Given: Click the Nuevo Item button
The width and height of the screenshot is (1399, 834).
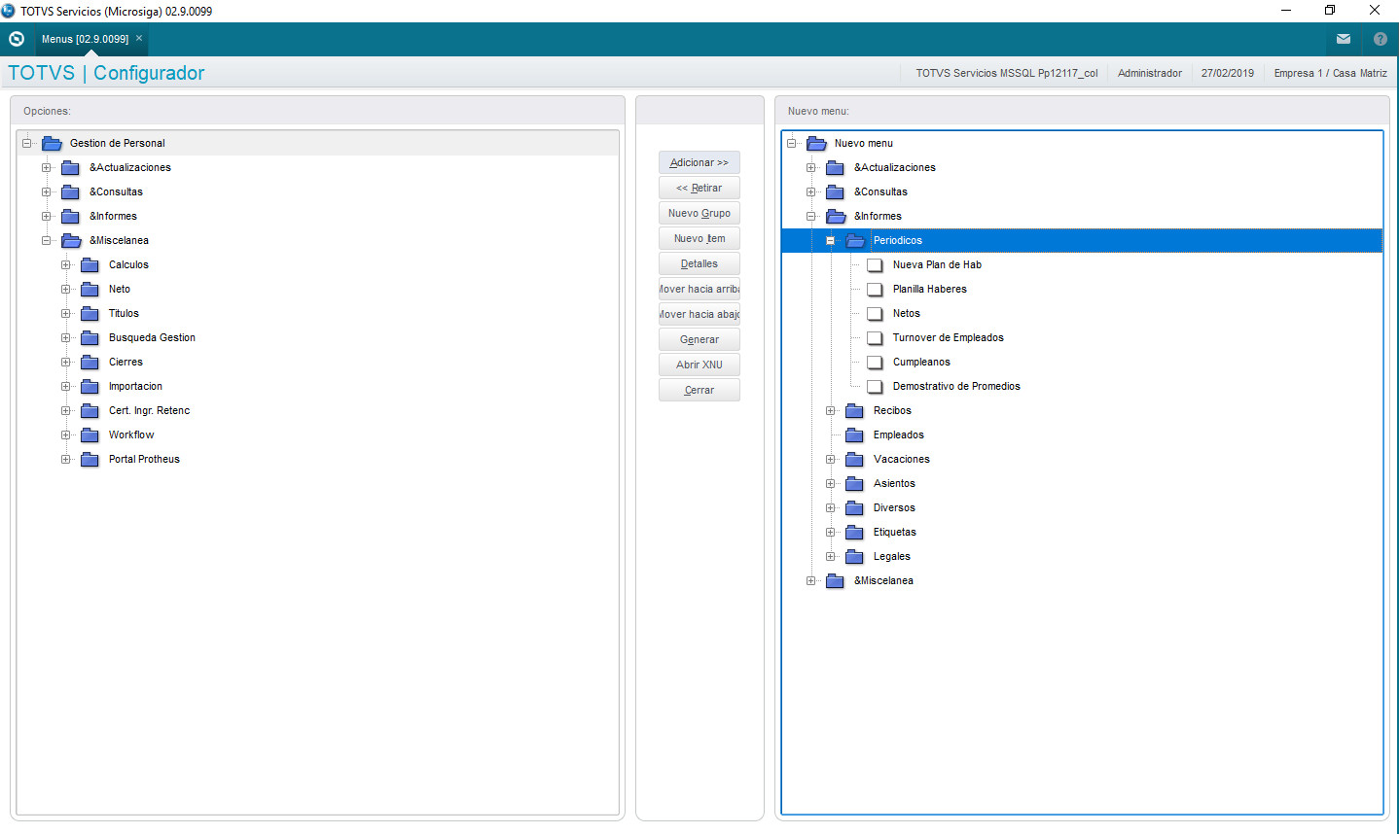Looking at the screenshot, I should [699, 238].
